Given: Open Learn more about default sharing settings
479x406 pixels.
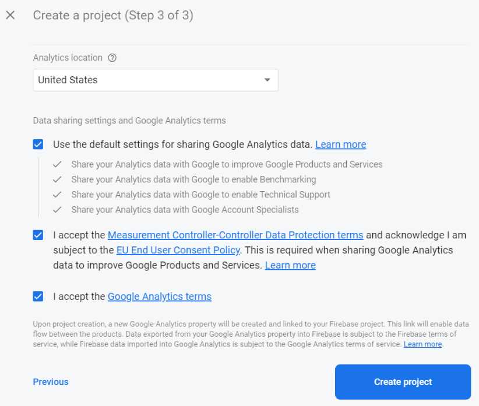Looking at the screenshot, I should pos(340,144).
